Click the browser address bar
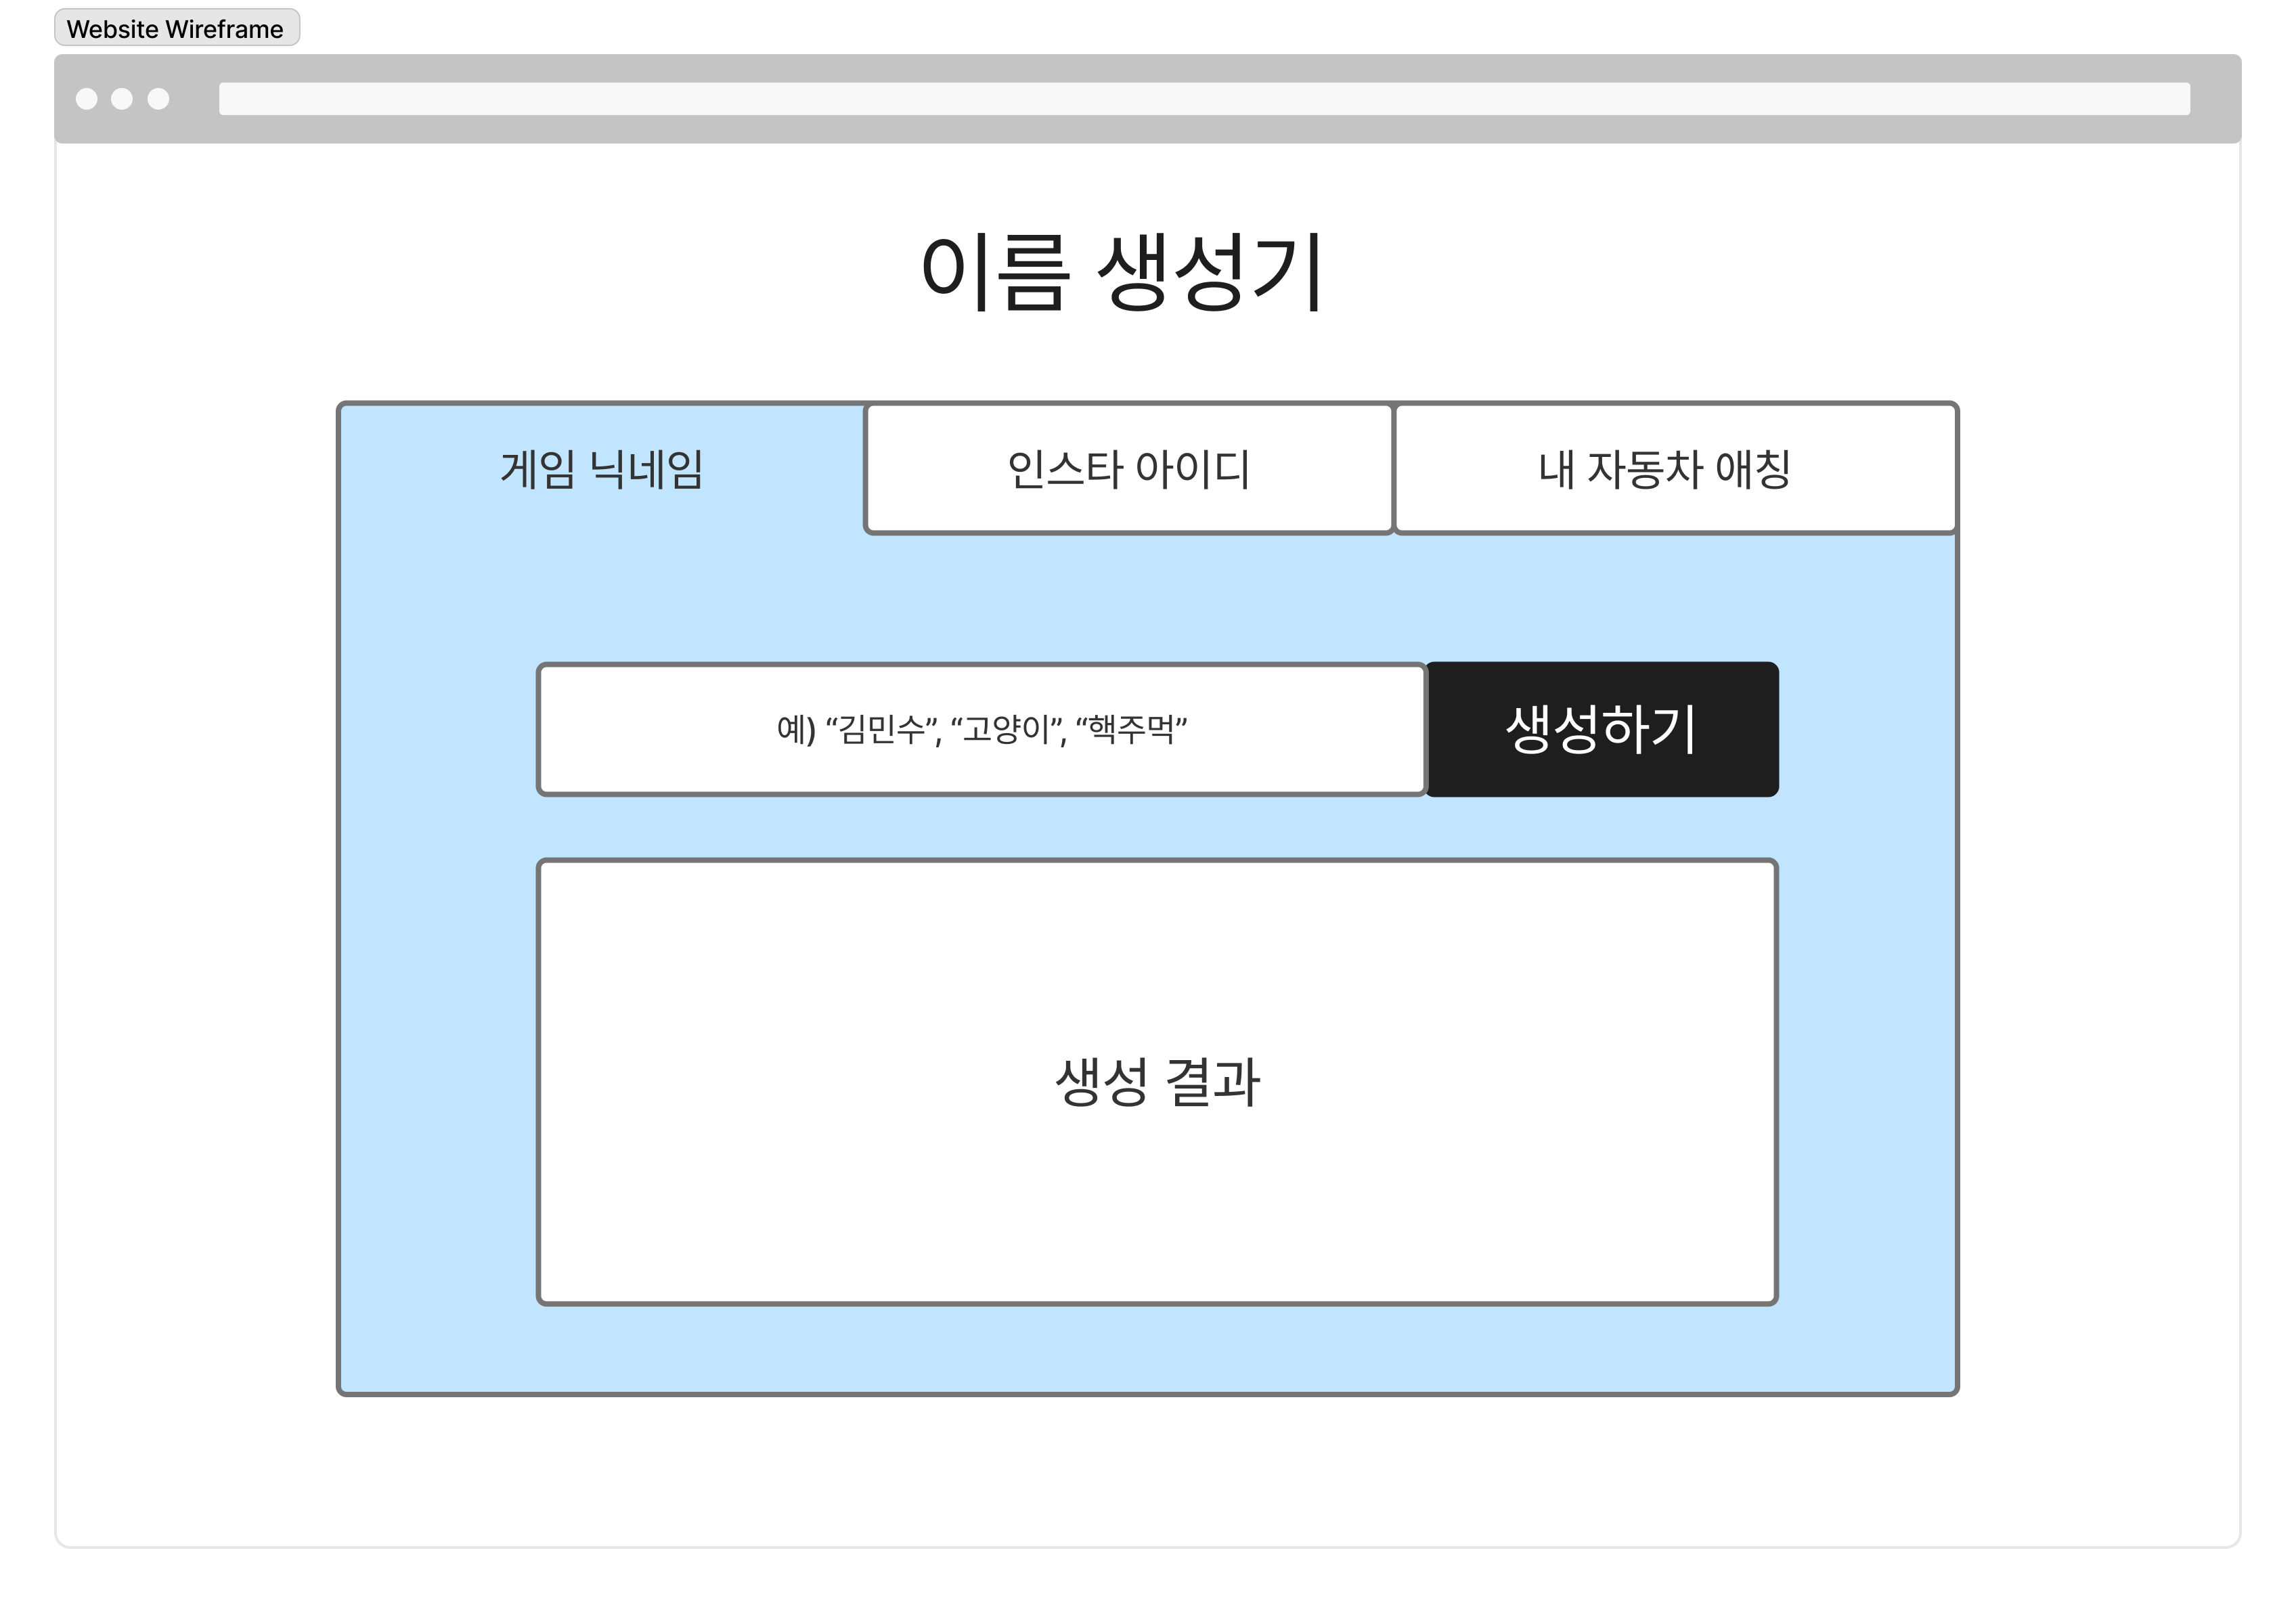This screenshot has width=2296, height=1603. 1204,99
